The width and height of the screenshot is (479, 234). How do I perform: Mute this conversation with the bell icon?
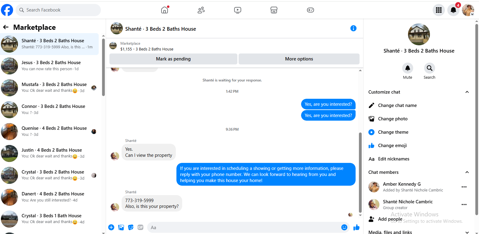pyautogui.click(x=408, y=68)
